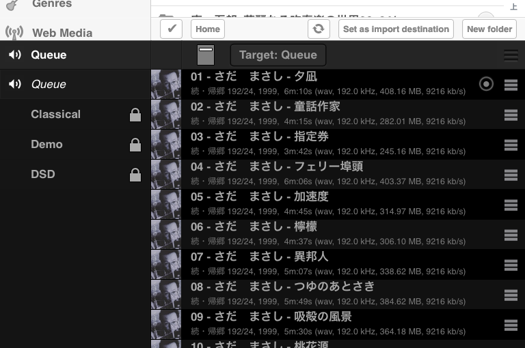Click album art thumbnail of track 07

pyautogui.click(x=166, y=265)
